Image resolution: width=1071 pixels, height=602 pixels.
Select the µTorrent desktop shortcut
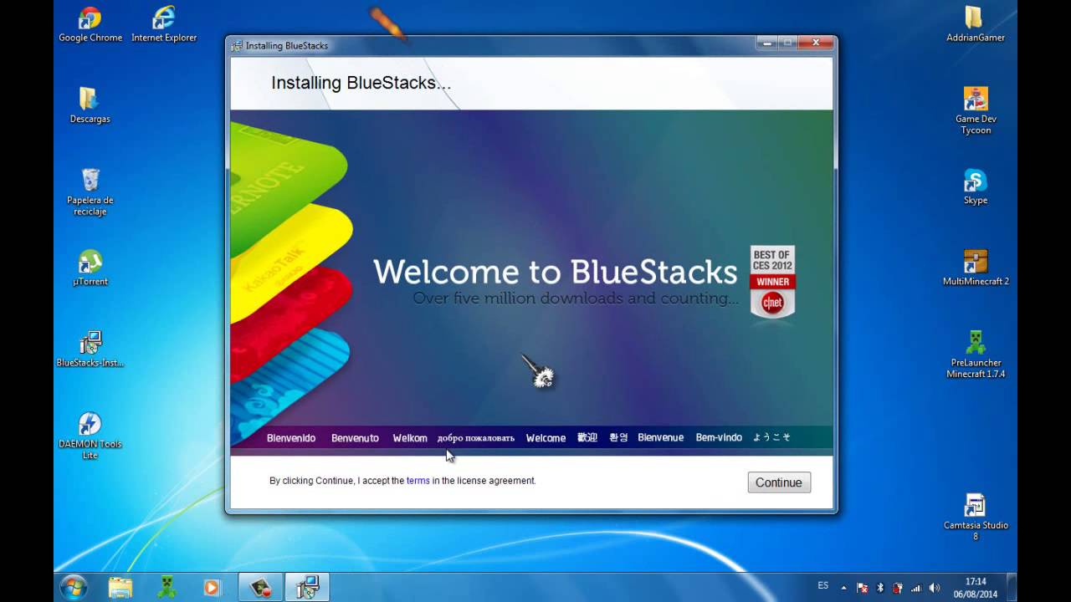tap(90, 268)
